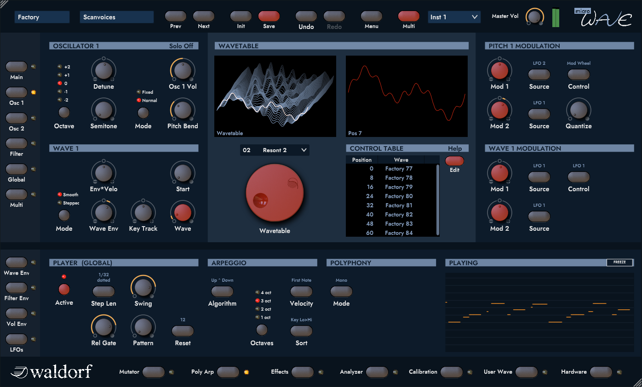Image resolution: width=642 pixels, height=387 pixels.
Task: Save the current patch
Action: coord(269,17)
